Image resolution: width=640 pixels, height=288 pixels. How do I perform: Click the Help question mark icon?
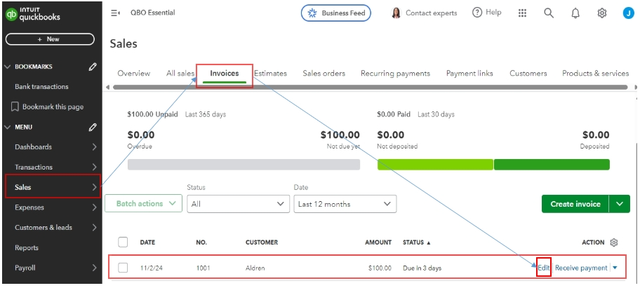pos(477,13)
